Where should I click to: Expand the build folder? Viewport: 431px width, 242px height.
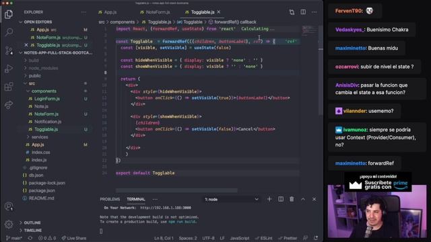coord(34,61)
